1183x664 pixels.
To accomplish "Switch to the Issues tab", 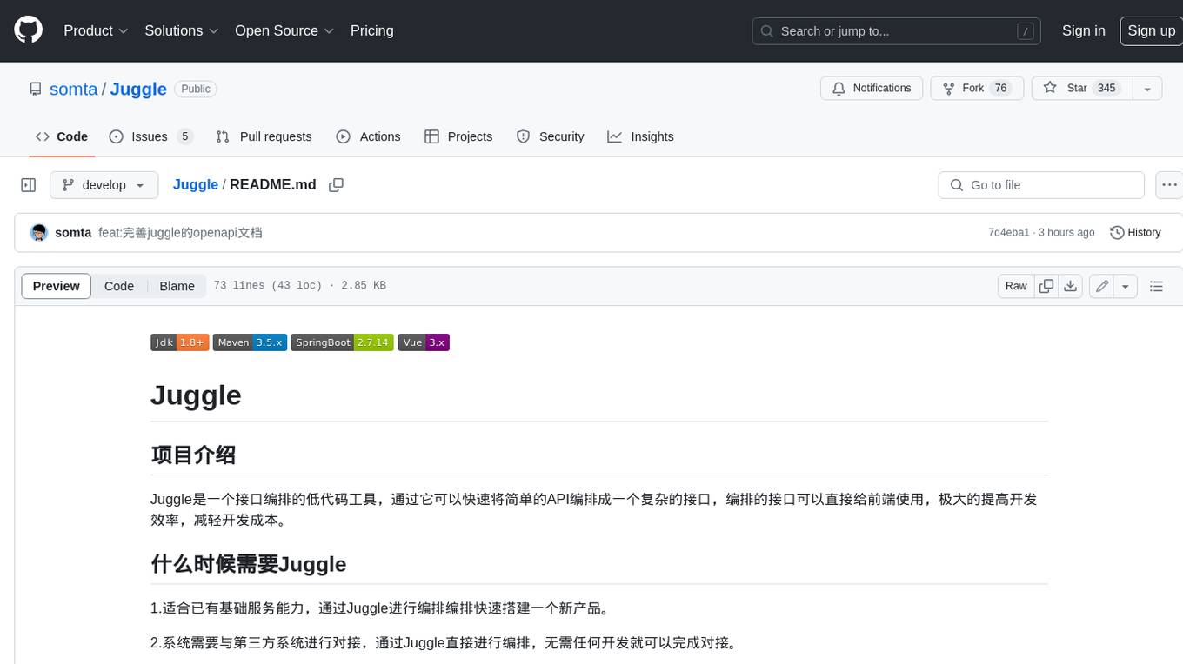I will pyautogui.click(x=150, y=136).
